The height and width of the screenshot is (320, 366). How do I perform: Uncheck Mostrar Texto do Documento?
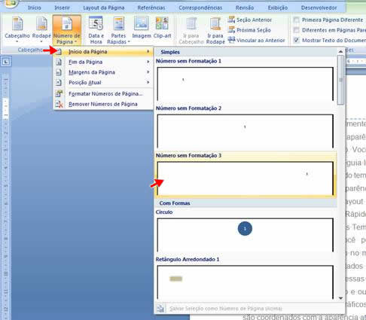297,40
